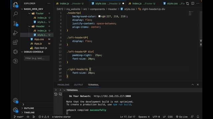
Task: Click Spaces: 4 indentation setting
Action: click(144, 117)
